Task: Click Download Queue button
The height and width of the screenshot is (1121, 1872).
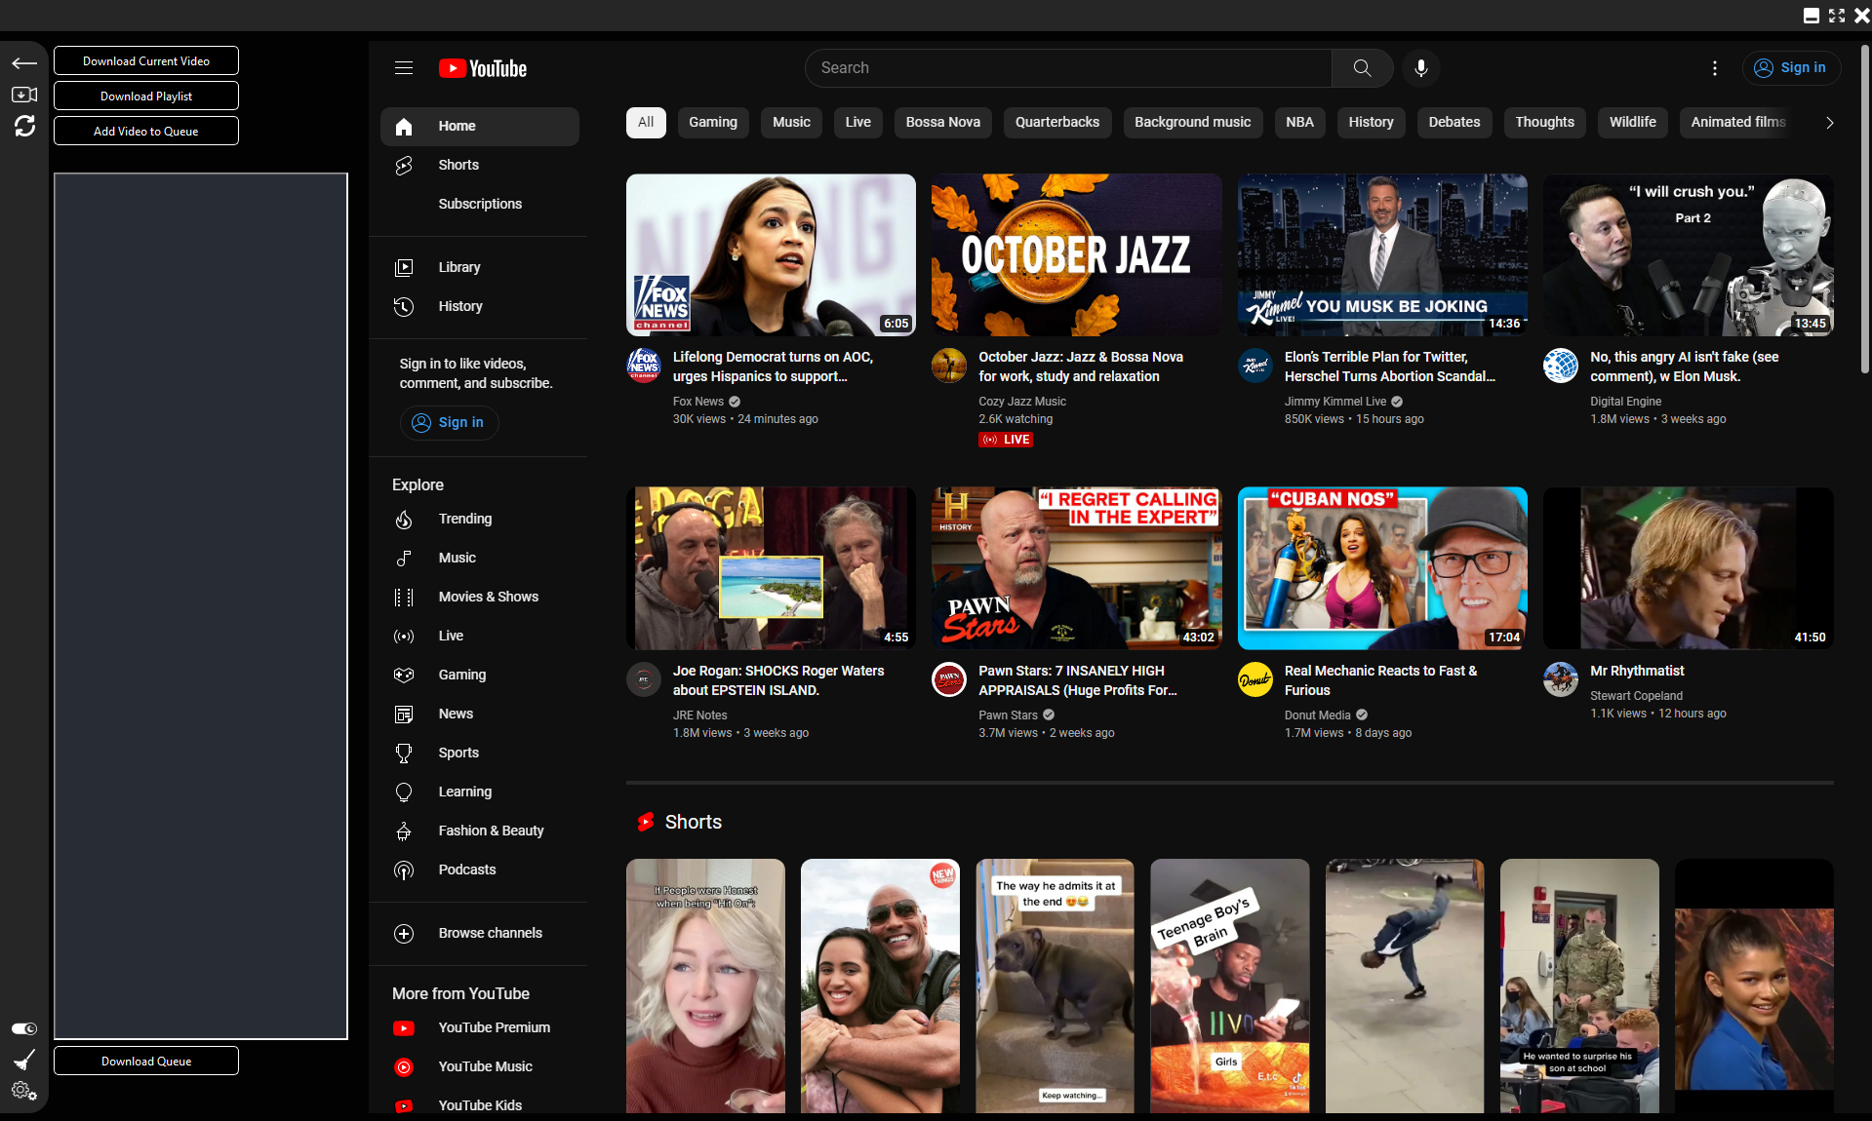Action: (x=146, y=1061)
